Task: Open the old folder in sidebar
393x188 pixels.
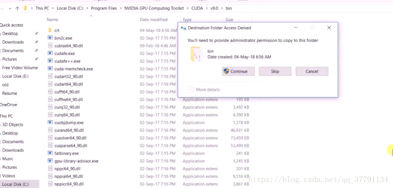Action: 5,84
